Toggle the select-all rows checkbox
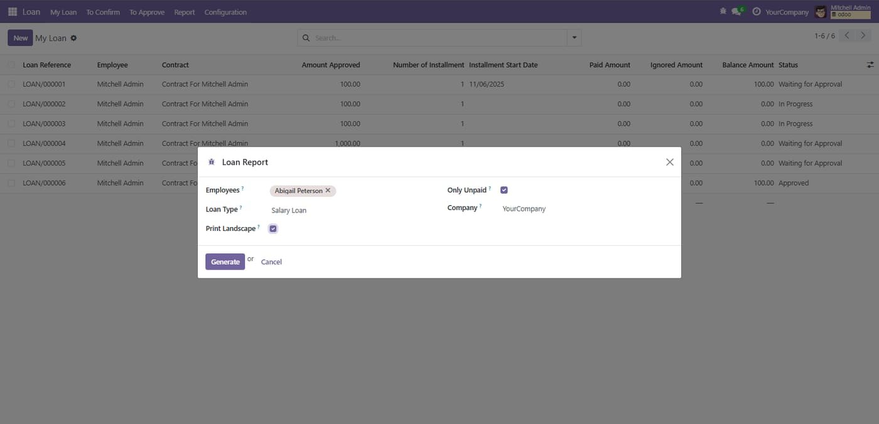The width and height of the screenshot is (879, 424). point(12,65)
